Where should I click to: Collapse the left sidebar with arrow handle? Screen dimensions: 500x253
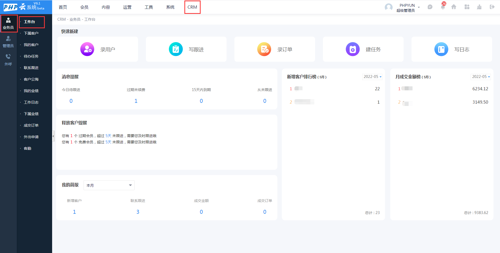[53, 136]
